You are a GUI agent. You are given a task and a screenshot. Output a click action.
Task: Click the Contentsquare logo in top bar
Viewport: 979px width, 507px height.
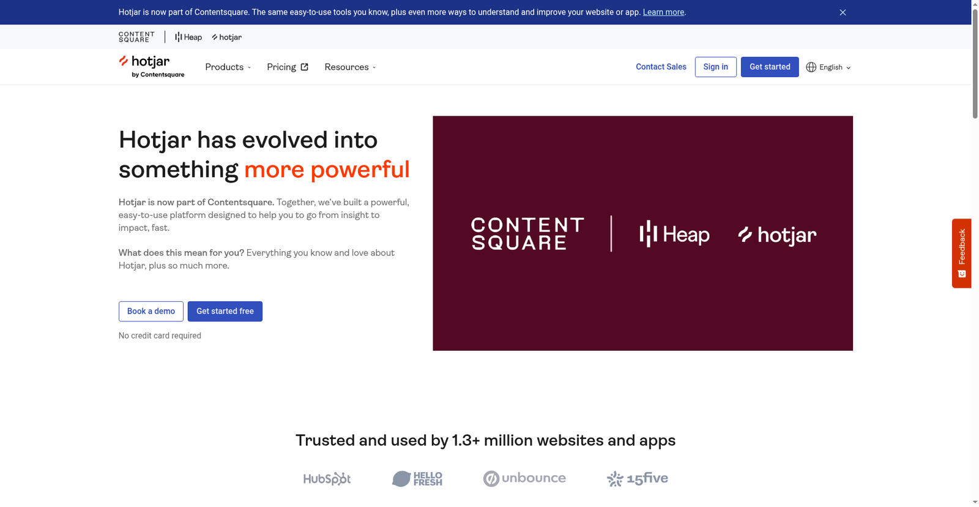pos(136,37)
